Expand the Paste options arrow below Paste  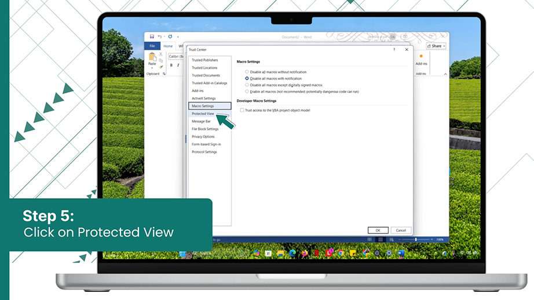(x=152, y=67)
